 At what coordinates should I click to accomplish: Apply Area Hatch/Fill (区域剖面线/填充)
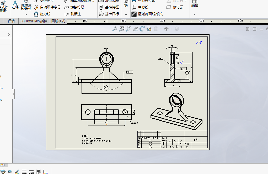(x=147, y=14)
